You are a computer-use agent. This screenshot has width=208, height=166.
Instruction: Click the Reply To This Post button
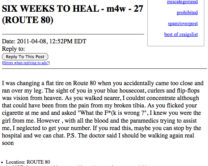pos(25,57)
